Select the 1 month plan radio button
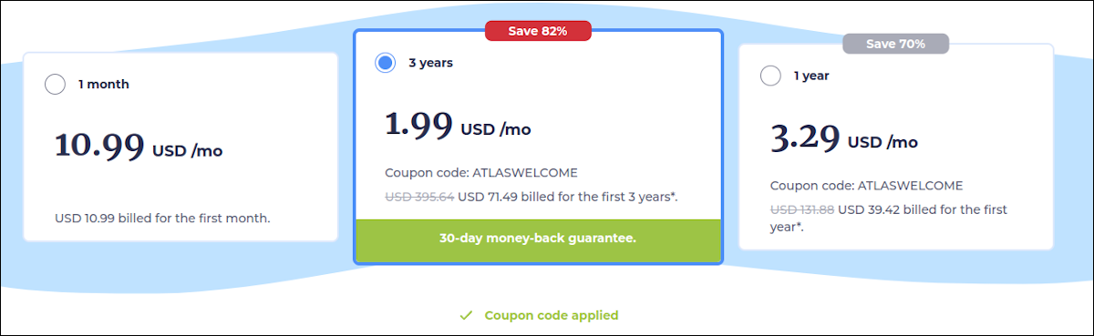1094x336 pixels. (55, 84)
